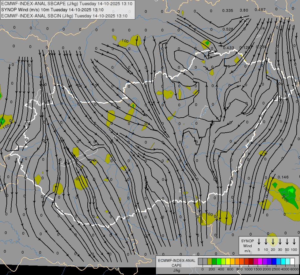The height and width of the screenshot is (275, 300).
Task: Click the 1000 tick label on CAPE scale
Action: 249,269
